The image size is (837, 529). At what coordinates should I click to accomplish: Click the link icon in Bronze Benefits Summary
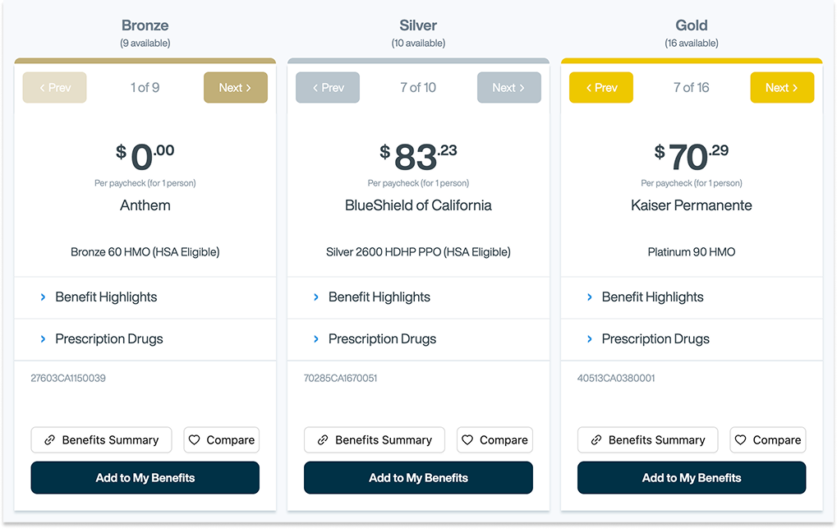(x=49, y=440)
